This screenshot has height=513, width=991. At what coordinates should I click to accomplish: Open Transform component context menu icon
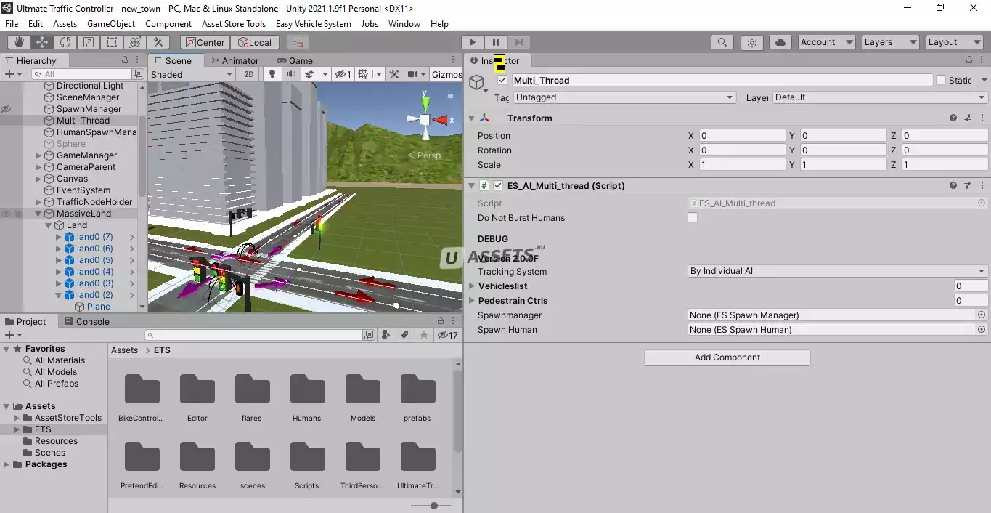[x=982, y=118]
